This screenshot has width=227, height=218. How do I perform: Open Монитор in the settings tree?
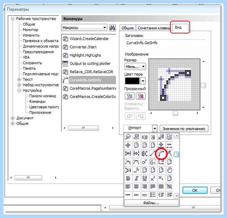pos(31,30)
